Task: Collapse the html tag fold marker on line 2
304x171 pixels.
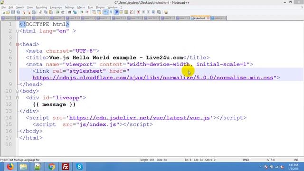Action: (18, 31)
